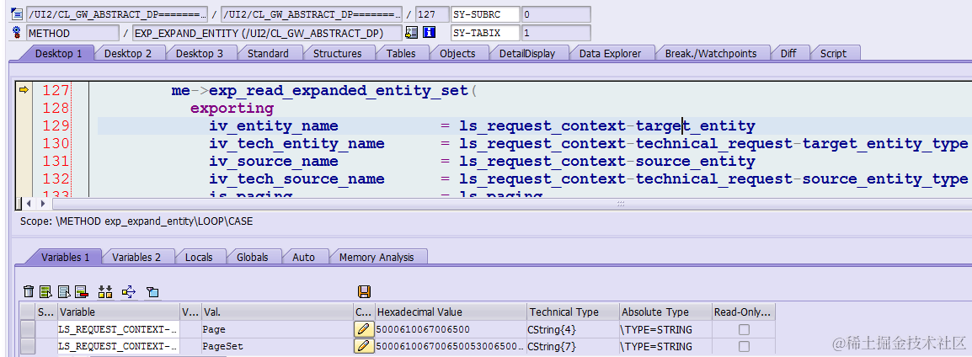Viewport: 972px width, 357px height.
Task: Click the pencil change icon in the PageSet row
Action: click(364, 346)
